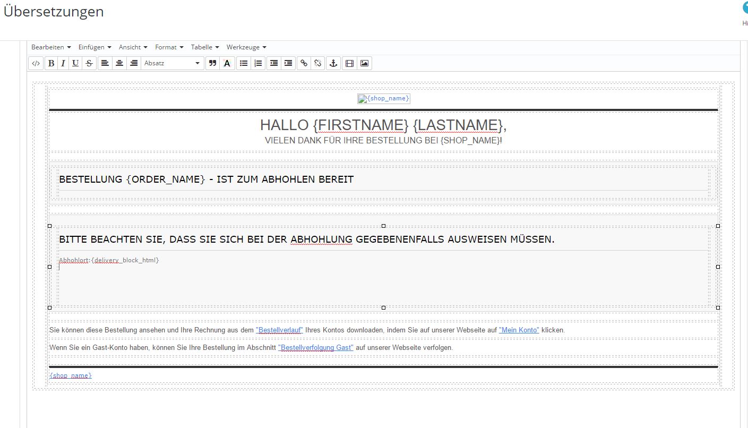Decrease the indent
The width and height of the screenshot is (748, 428).
(x=273, y=63)
